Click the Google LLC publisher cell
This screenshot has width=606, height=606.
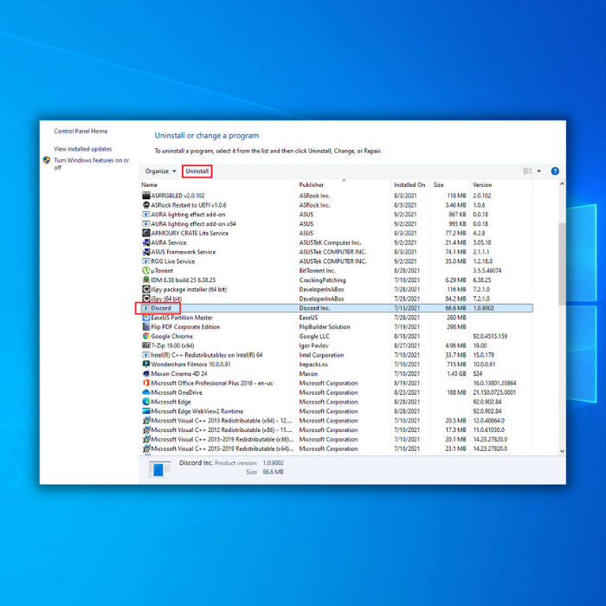coord(314,336)
